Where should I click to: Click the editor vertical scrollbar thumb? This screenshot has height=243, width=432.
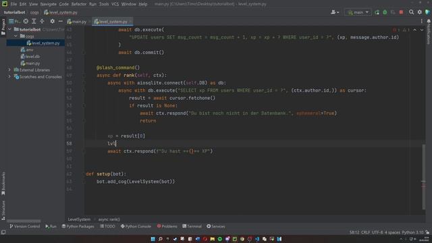click(423, 176)
